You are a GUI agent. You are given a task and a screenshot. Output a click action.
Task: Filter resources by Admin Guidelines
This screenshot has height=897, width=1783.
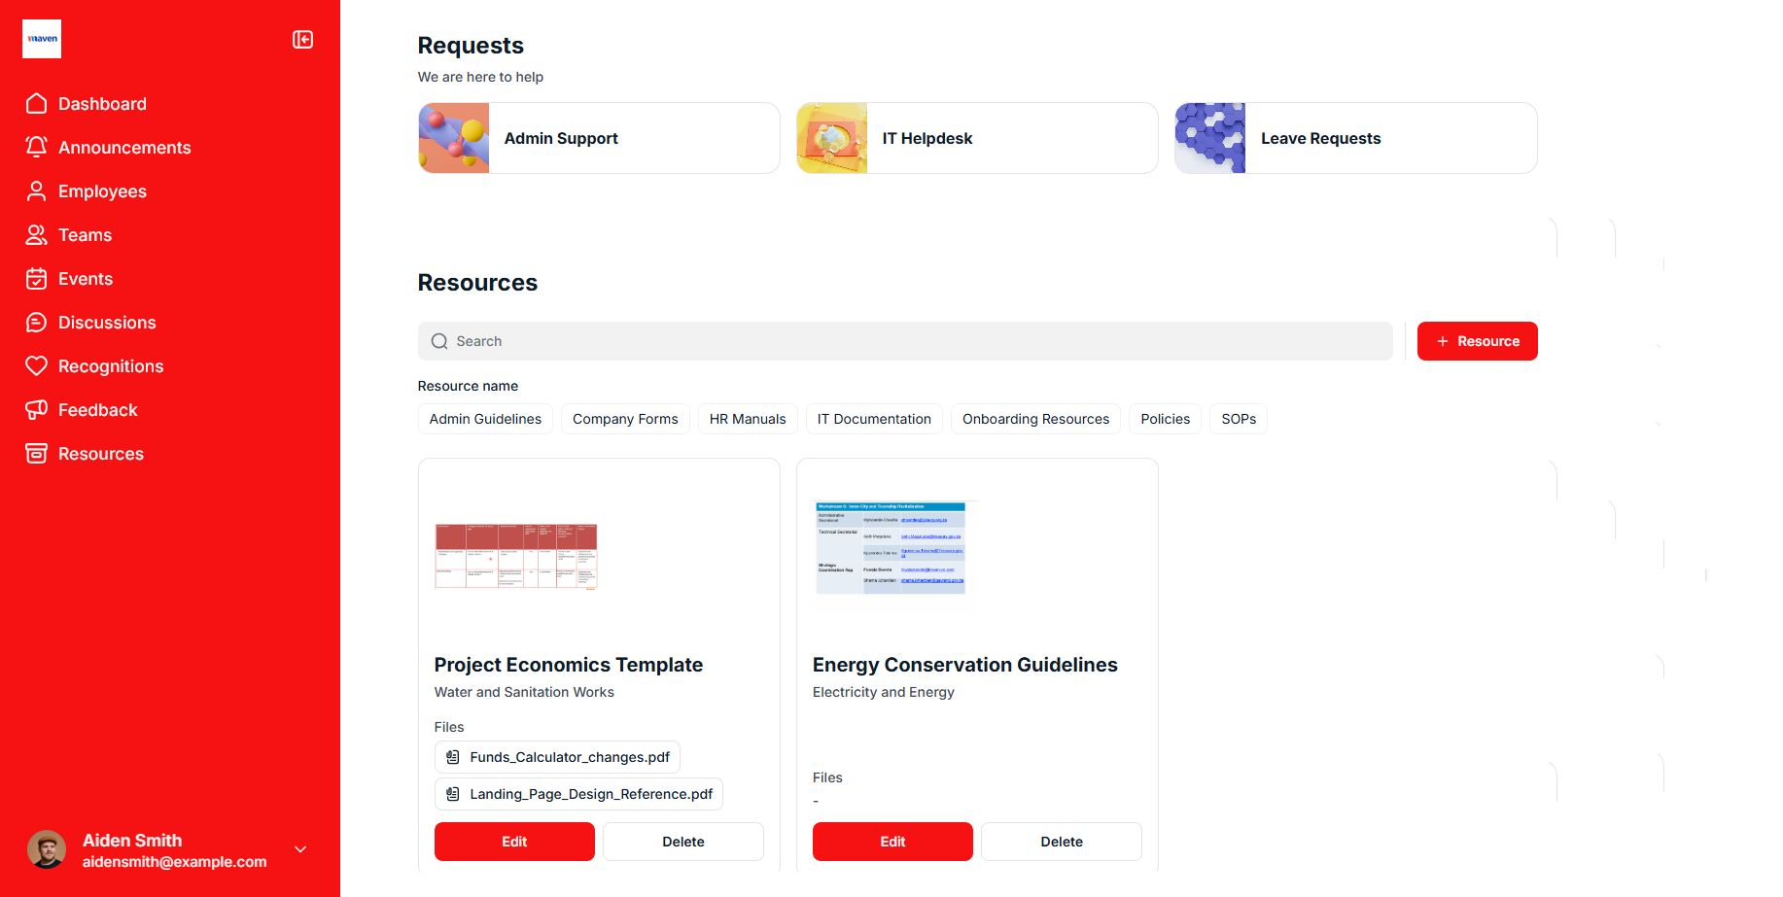click(485, 419)
